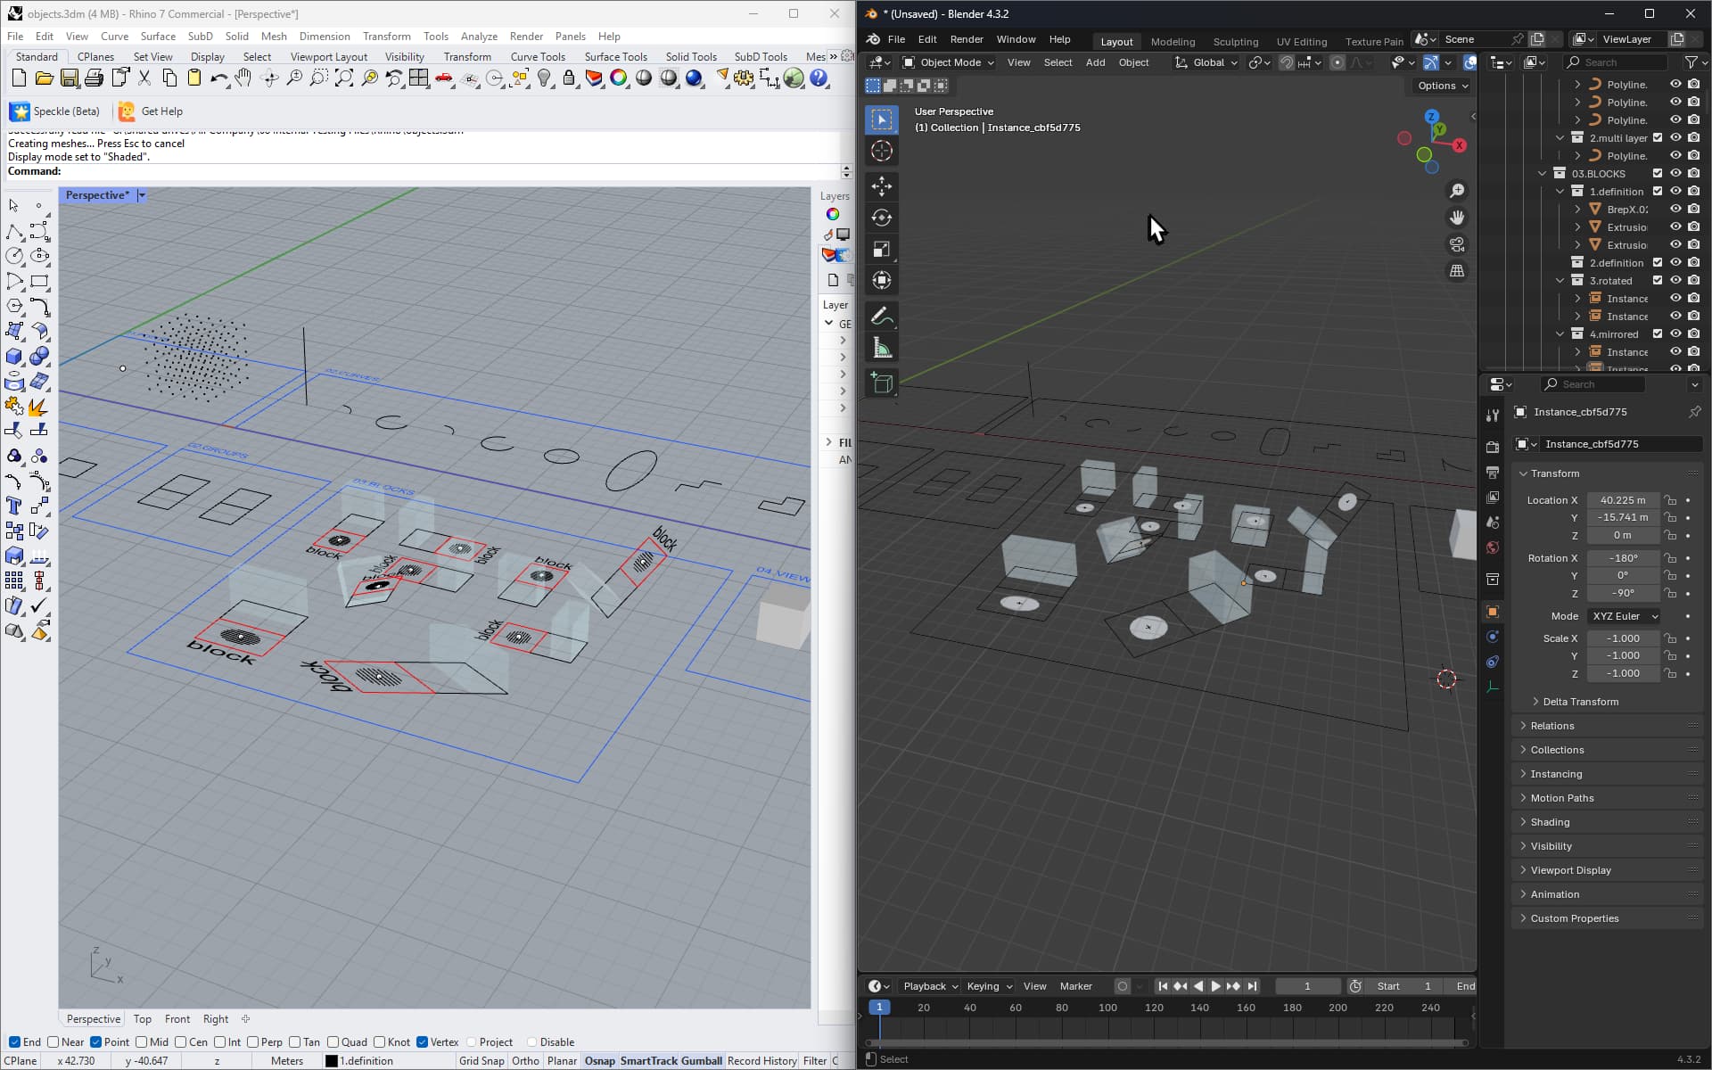Open a file with Rhino's folder icon
This screenshot has width=1712, height=1070.
(x=44, y=78)
